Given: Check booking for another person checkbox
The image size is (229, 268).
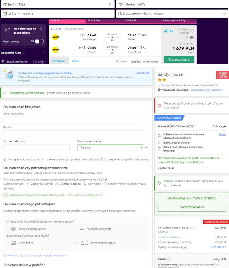Looking at the screenshot, I should click(5, 159).
